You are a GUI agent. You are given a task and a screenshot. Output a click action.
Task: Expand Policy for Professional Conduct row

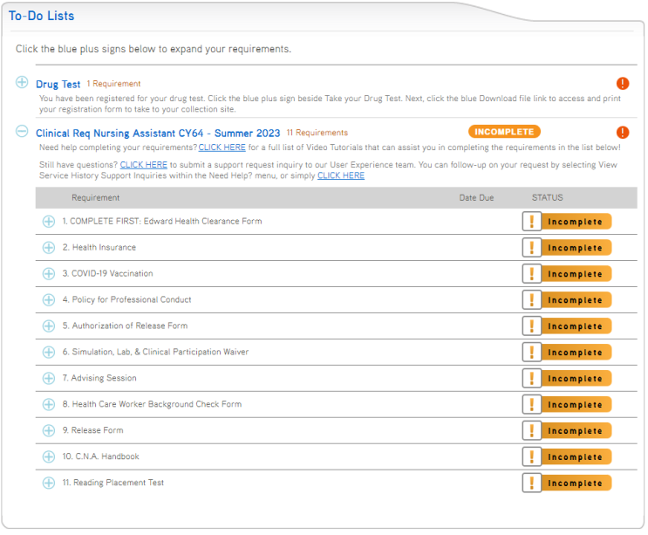pyautogui.click(x=49, y=299)
